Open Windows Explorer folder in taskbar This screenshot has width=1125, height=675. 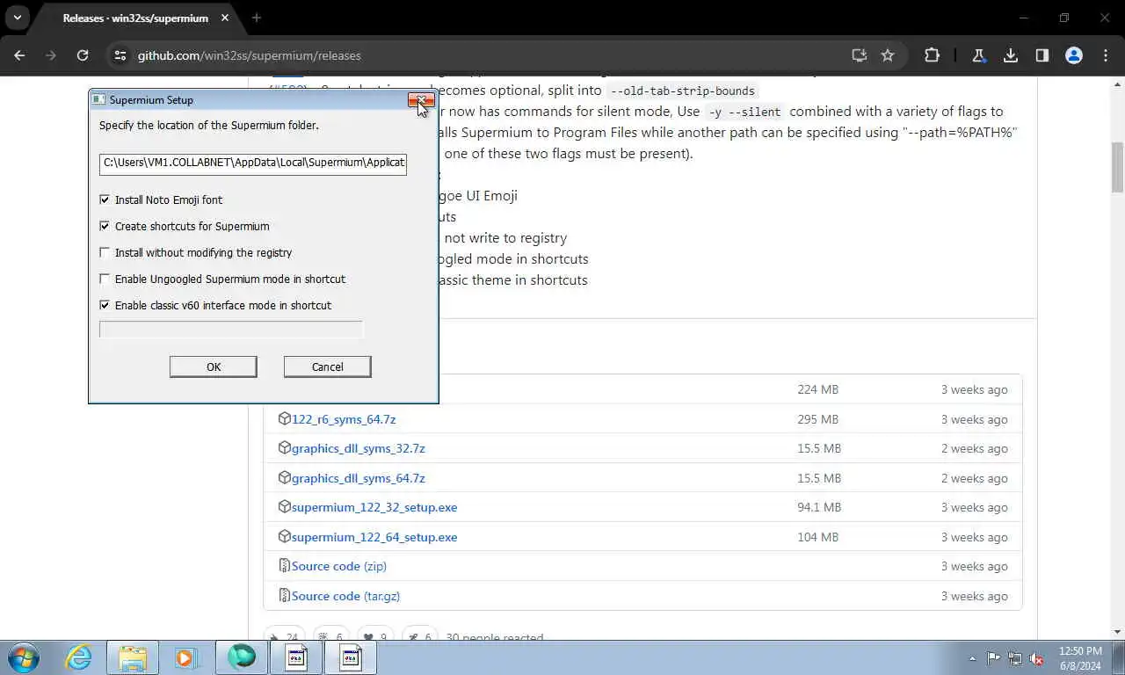pyautogui.click(x=133, y=657)
